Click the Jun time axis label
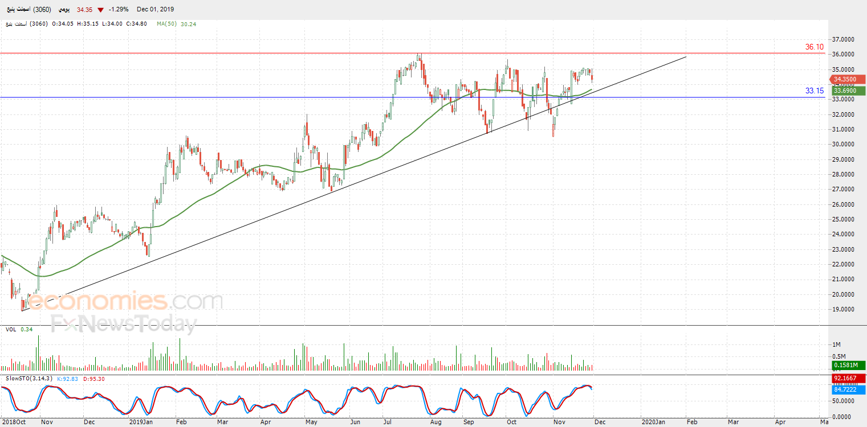The width and height of the screenshot is (867, 427). point(355,422)
